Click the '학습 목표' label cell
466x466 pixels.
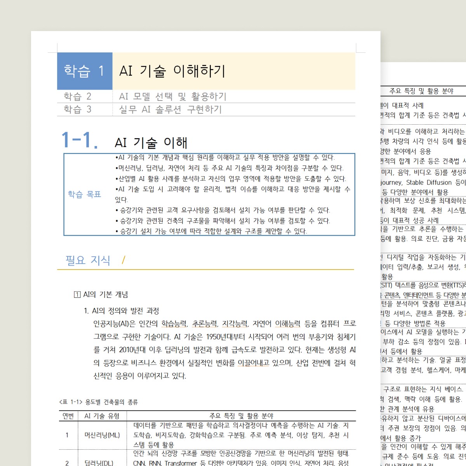(85, 194)
